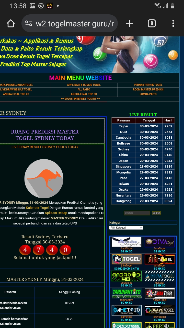The height and width of the screenshot is (328, 184).
Task: Open ROOM MASTER PREDIKSI menu item
Action: [148, 89]
